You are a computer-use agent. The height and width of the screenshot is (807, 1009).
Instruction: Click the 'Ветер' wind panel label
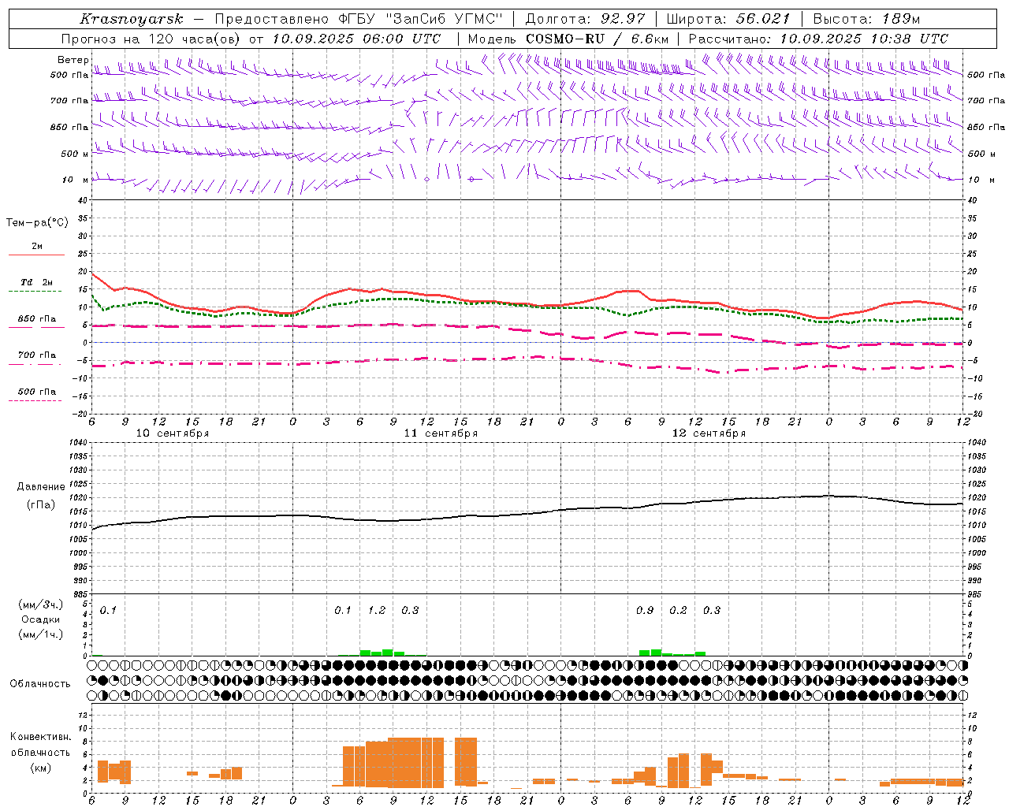(x=73, y=60)
